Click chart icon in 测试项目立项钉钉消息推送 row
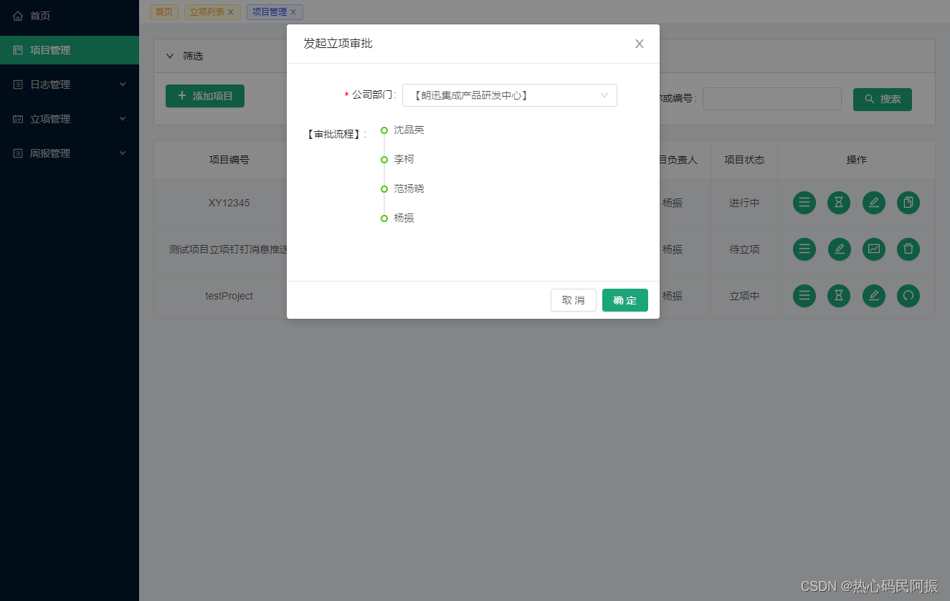The height and width of the screenshot is (601, 950). (x=874, y=249)
